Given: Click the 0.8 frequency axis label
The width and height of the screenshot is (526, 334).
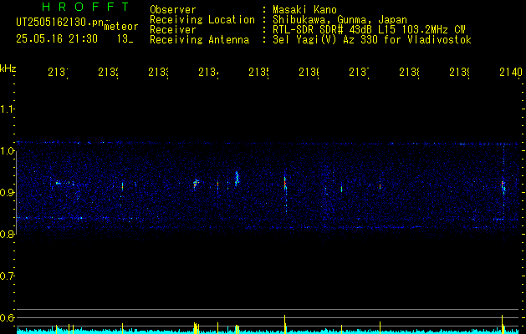Looking at the screenshot, I should point(7,234).
